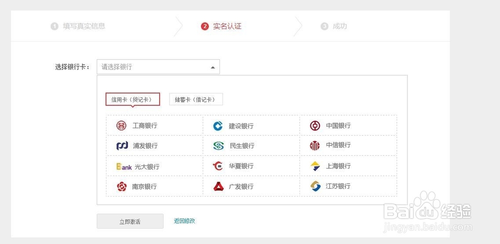
Task: Select the 工商银行 ICBC logo icon
Action: [121, 126]
